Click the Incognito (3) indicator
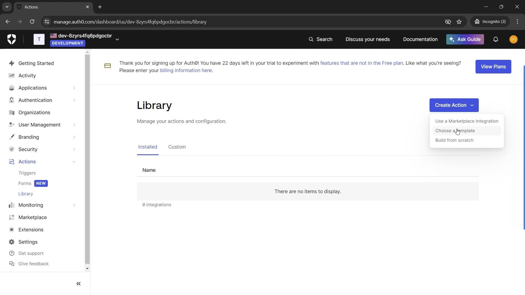525x295 pixels. click(490, 22)
